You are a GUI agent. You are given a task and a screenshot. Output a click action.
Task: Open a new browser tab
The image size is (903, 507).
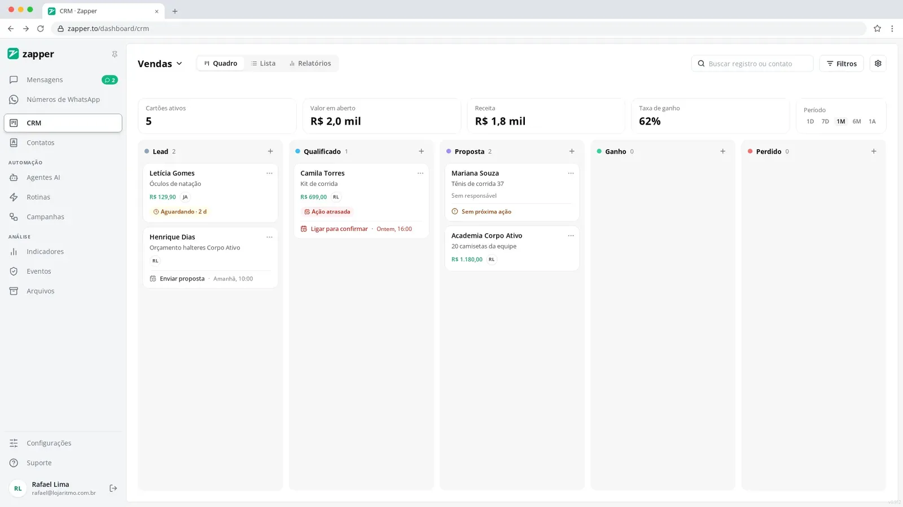(175, 11)
